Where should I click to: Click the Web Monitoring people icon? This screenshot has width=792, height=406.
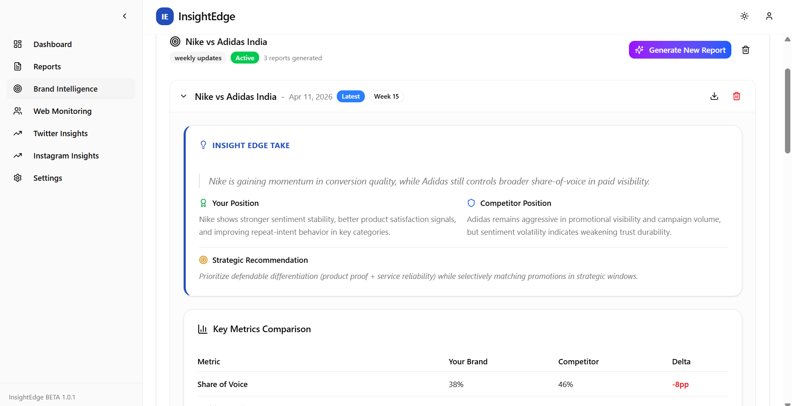click(18, 111)
